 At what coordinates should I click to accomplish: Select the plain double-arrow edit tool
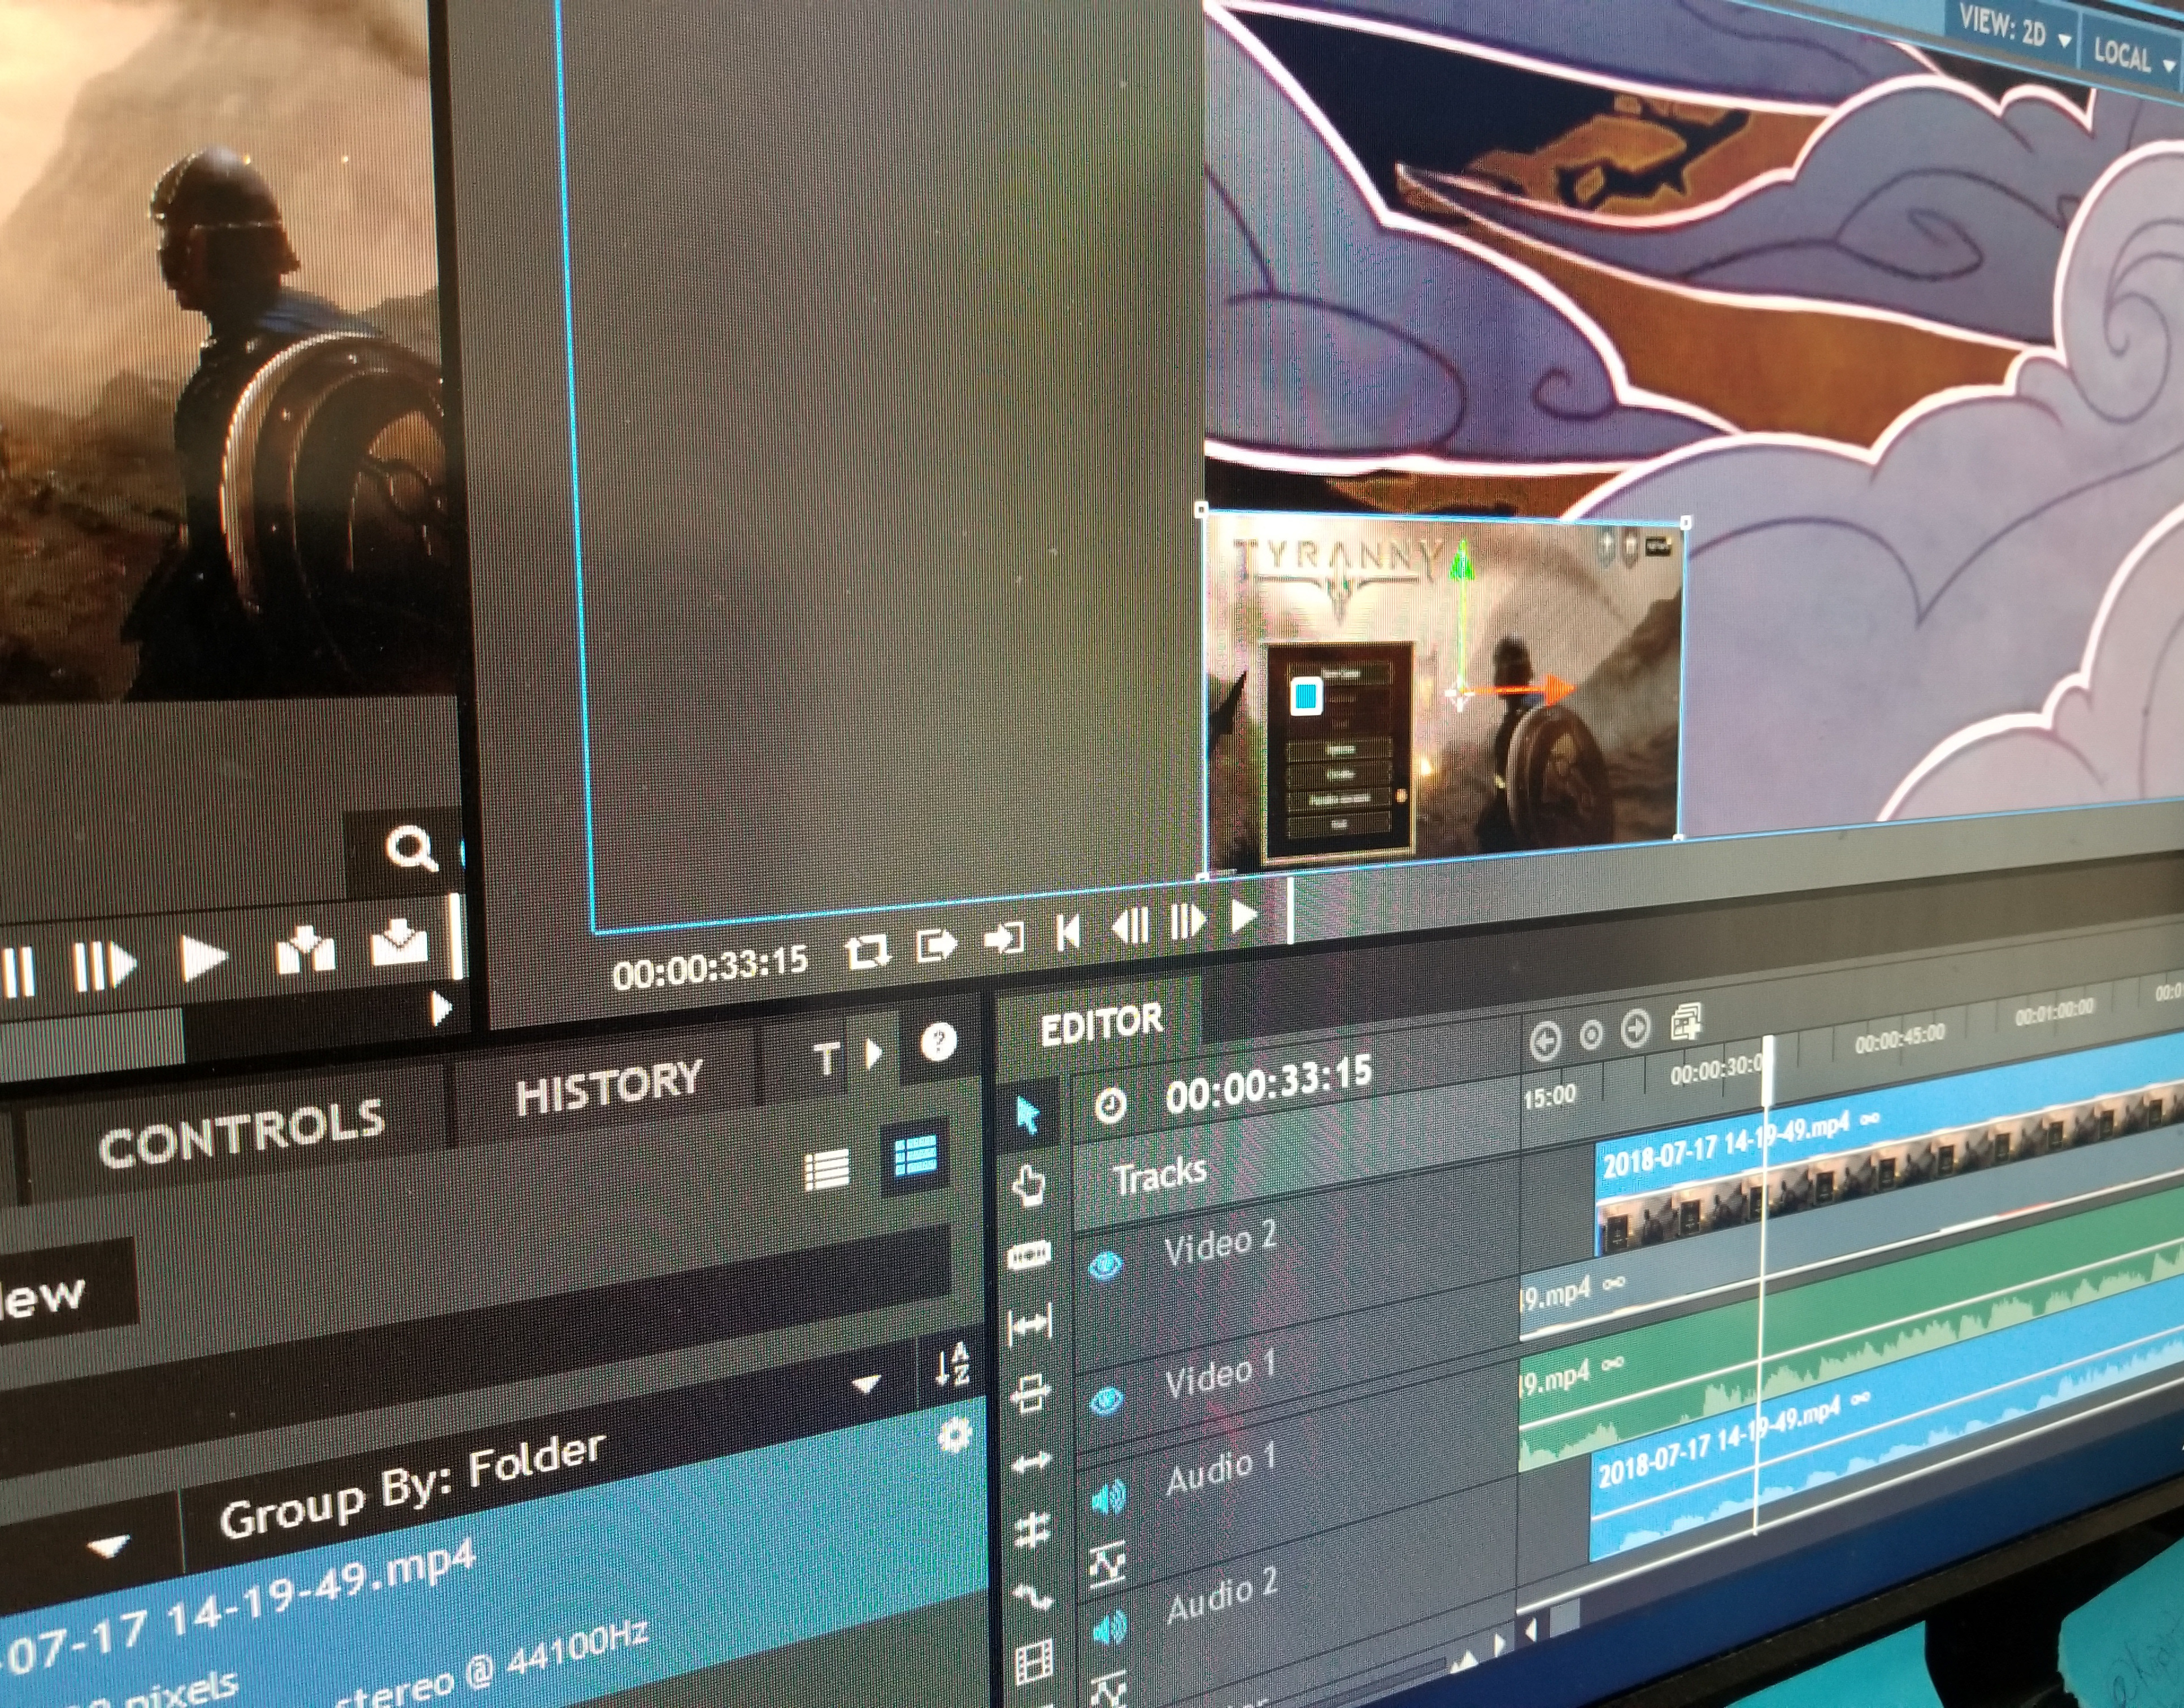(1031, 1463)
